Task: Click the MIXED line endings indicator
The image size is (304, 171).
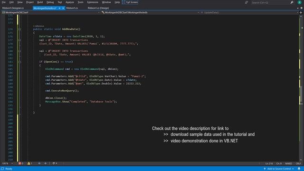Action: pyautogui.click(x=288, y=163)
